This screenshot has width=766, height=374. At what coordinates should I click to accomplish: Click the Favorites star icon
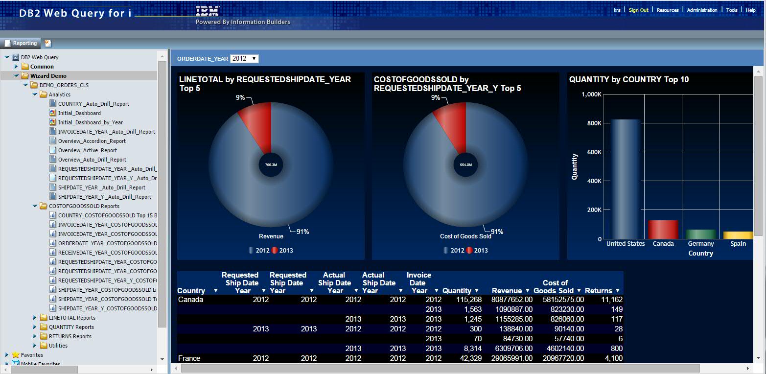pyautogui.click(x=16, y=355)
